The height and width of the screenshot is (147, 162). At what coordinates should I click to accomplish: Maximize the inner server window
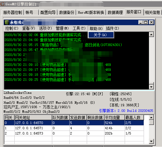tap(146, 22)
